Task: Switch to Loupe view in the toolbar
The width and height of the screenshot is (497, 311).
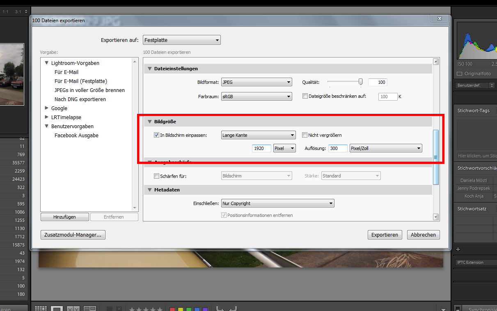Action: point(57,309)
